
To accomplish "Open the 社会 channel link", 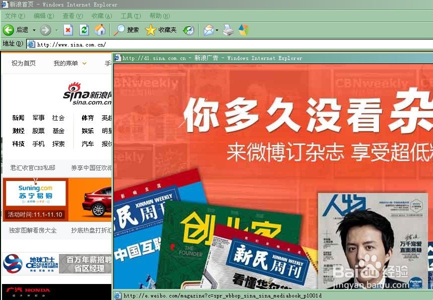I will click(58, 118).
